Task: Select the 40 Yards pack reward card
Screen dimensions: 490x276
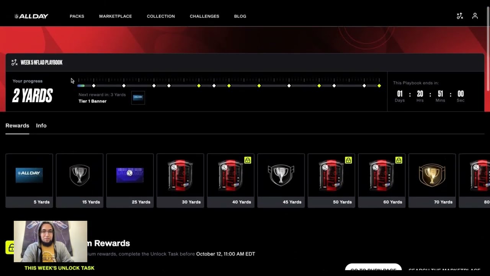Action: click(x=230, y=181)
